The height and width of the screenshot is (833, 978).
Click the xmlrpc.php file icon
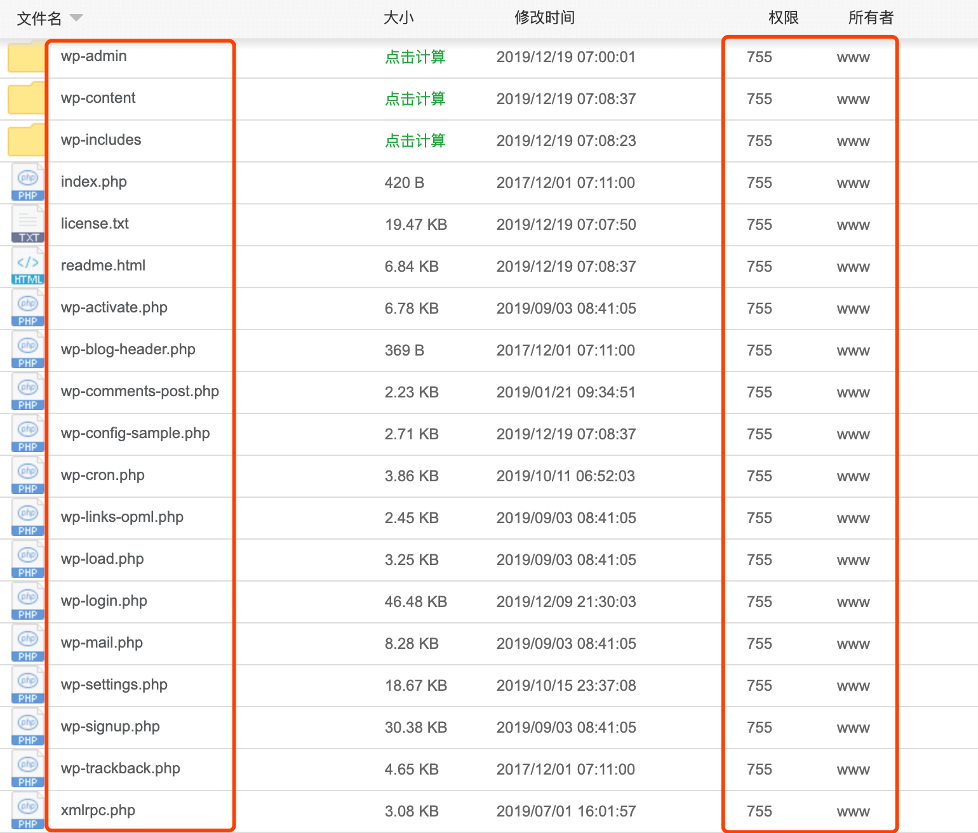point(28,811)
